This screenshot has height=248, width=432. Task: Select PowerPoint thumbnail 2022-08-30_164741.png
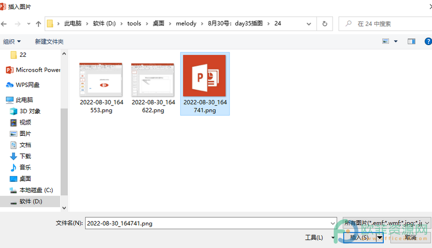205,84
